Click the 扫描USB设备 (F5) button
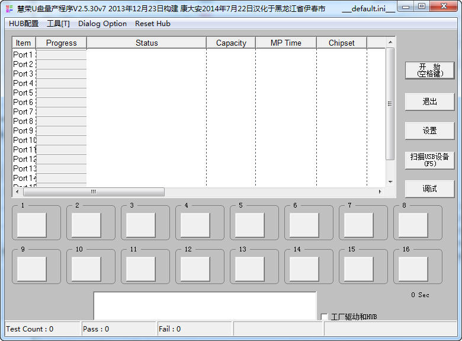Image resolution: width=462 pixels, height=341 pixels. pyautogui.click(x=429, y=160)
